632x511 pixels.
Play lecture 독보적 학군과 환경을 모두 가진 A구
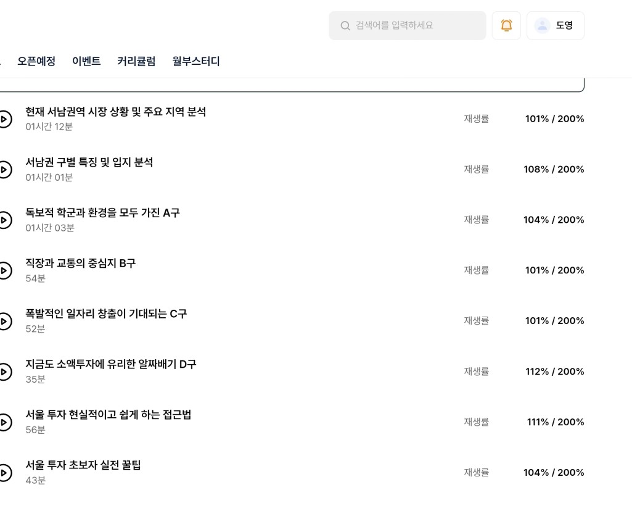point(5,220)
